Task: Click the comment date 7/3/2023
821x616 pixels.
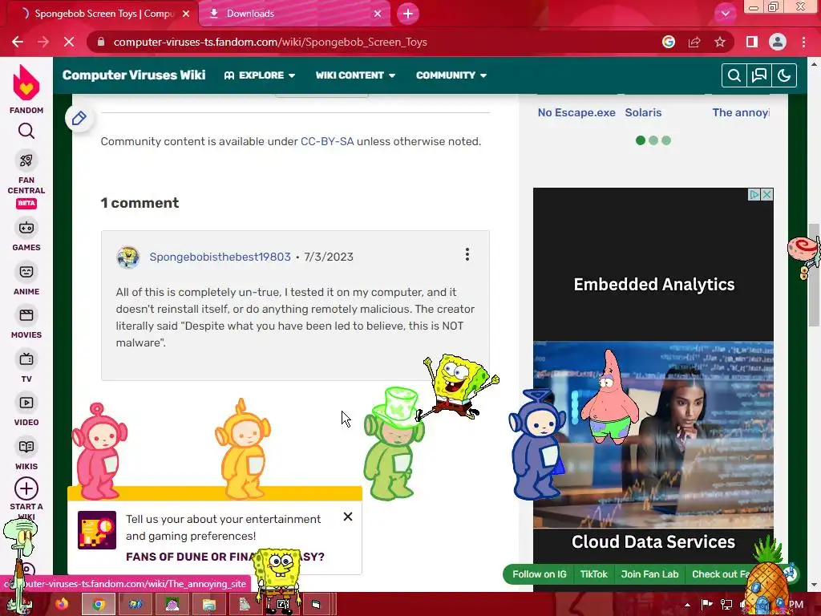Action: click(x=328, y=257)
